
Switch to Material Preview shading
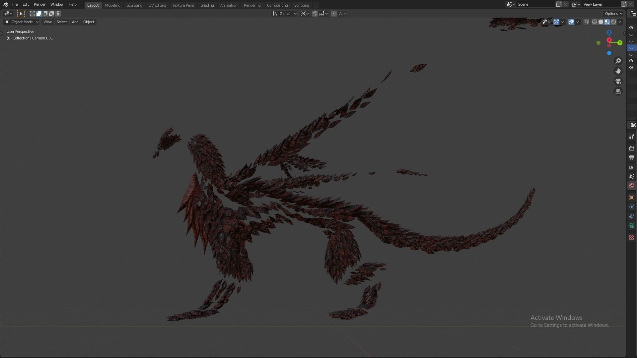click(607, 22)
